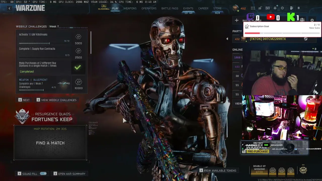The width and height of the screenshot is (322, 181).
Task: Click the speaker icon left of party member
Action: point(227,39)
